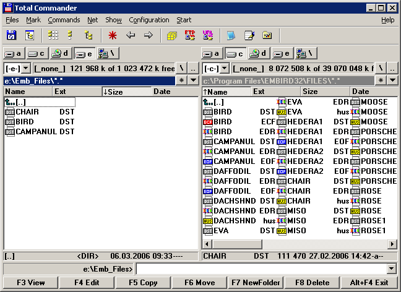The height and width of the screenshot is (292, 401).
Task: Open the Commands menu
Action: [64, 20]
